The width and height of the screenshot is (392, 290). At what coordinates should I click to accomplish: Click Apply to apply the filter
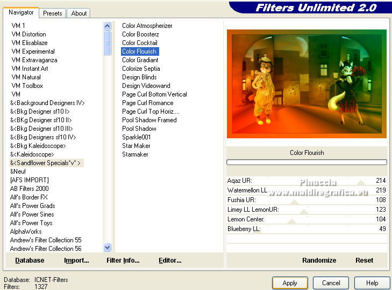coord(290,283)
